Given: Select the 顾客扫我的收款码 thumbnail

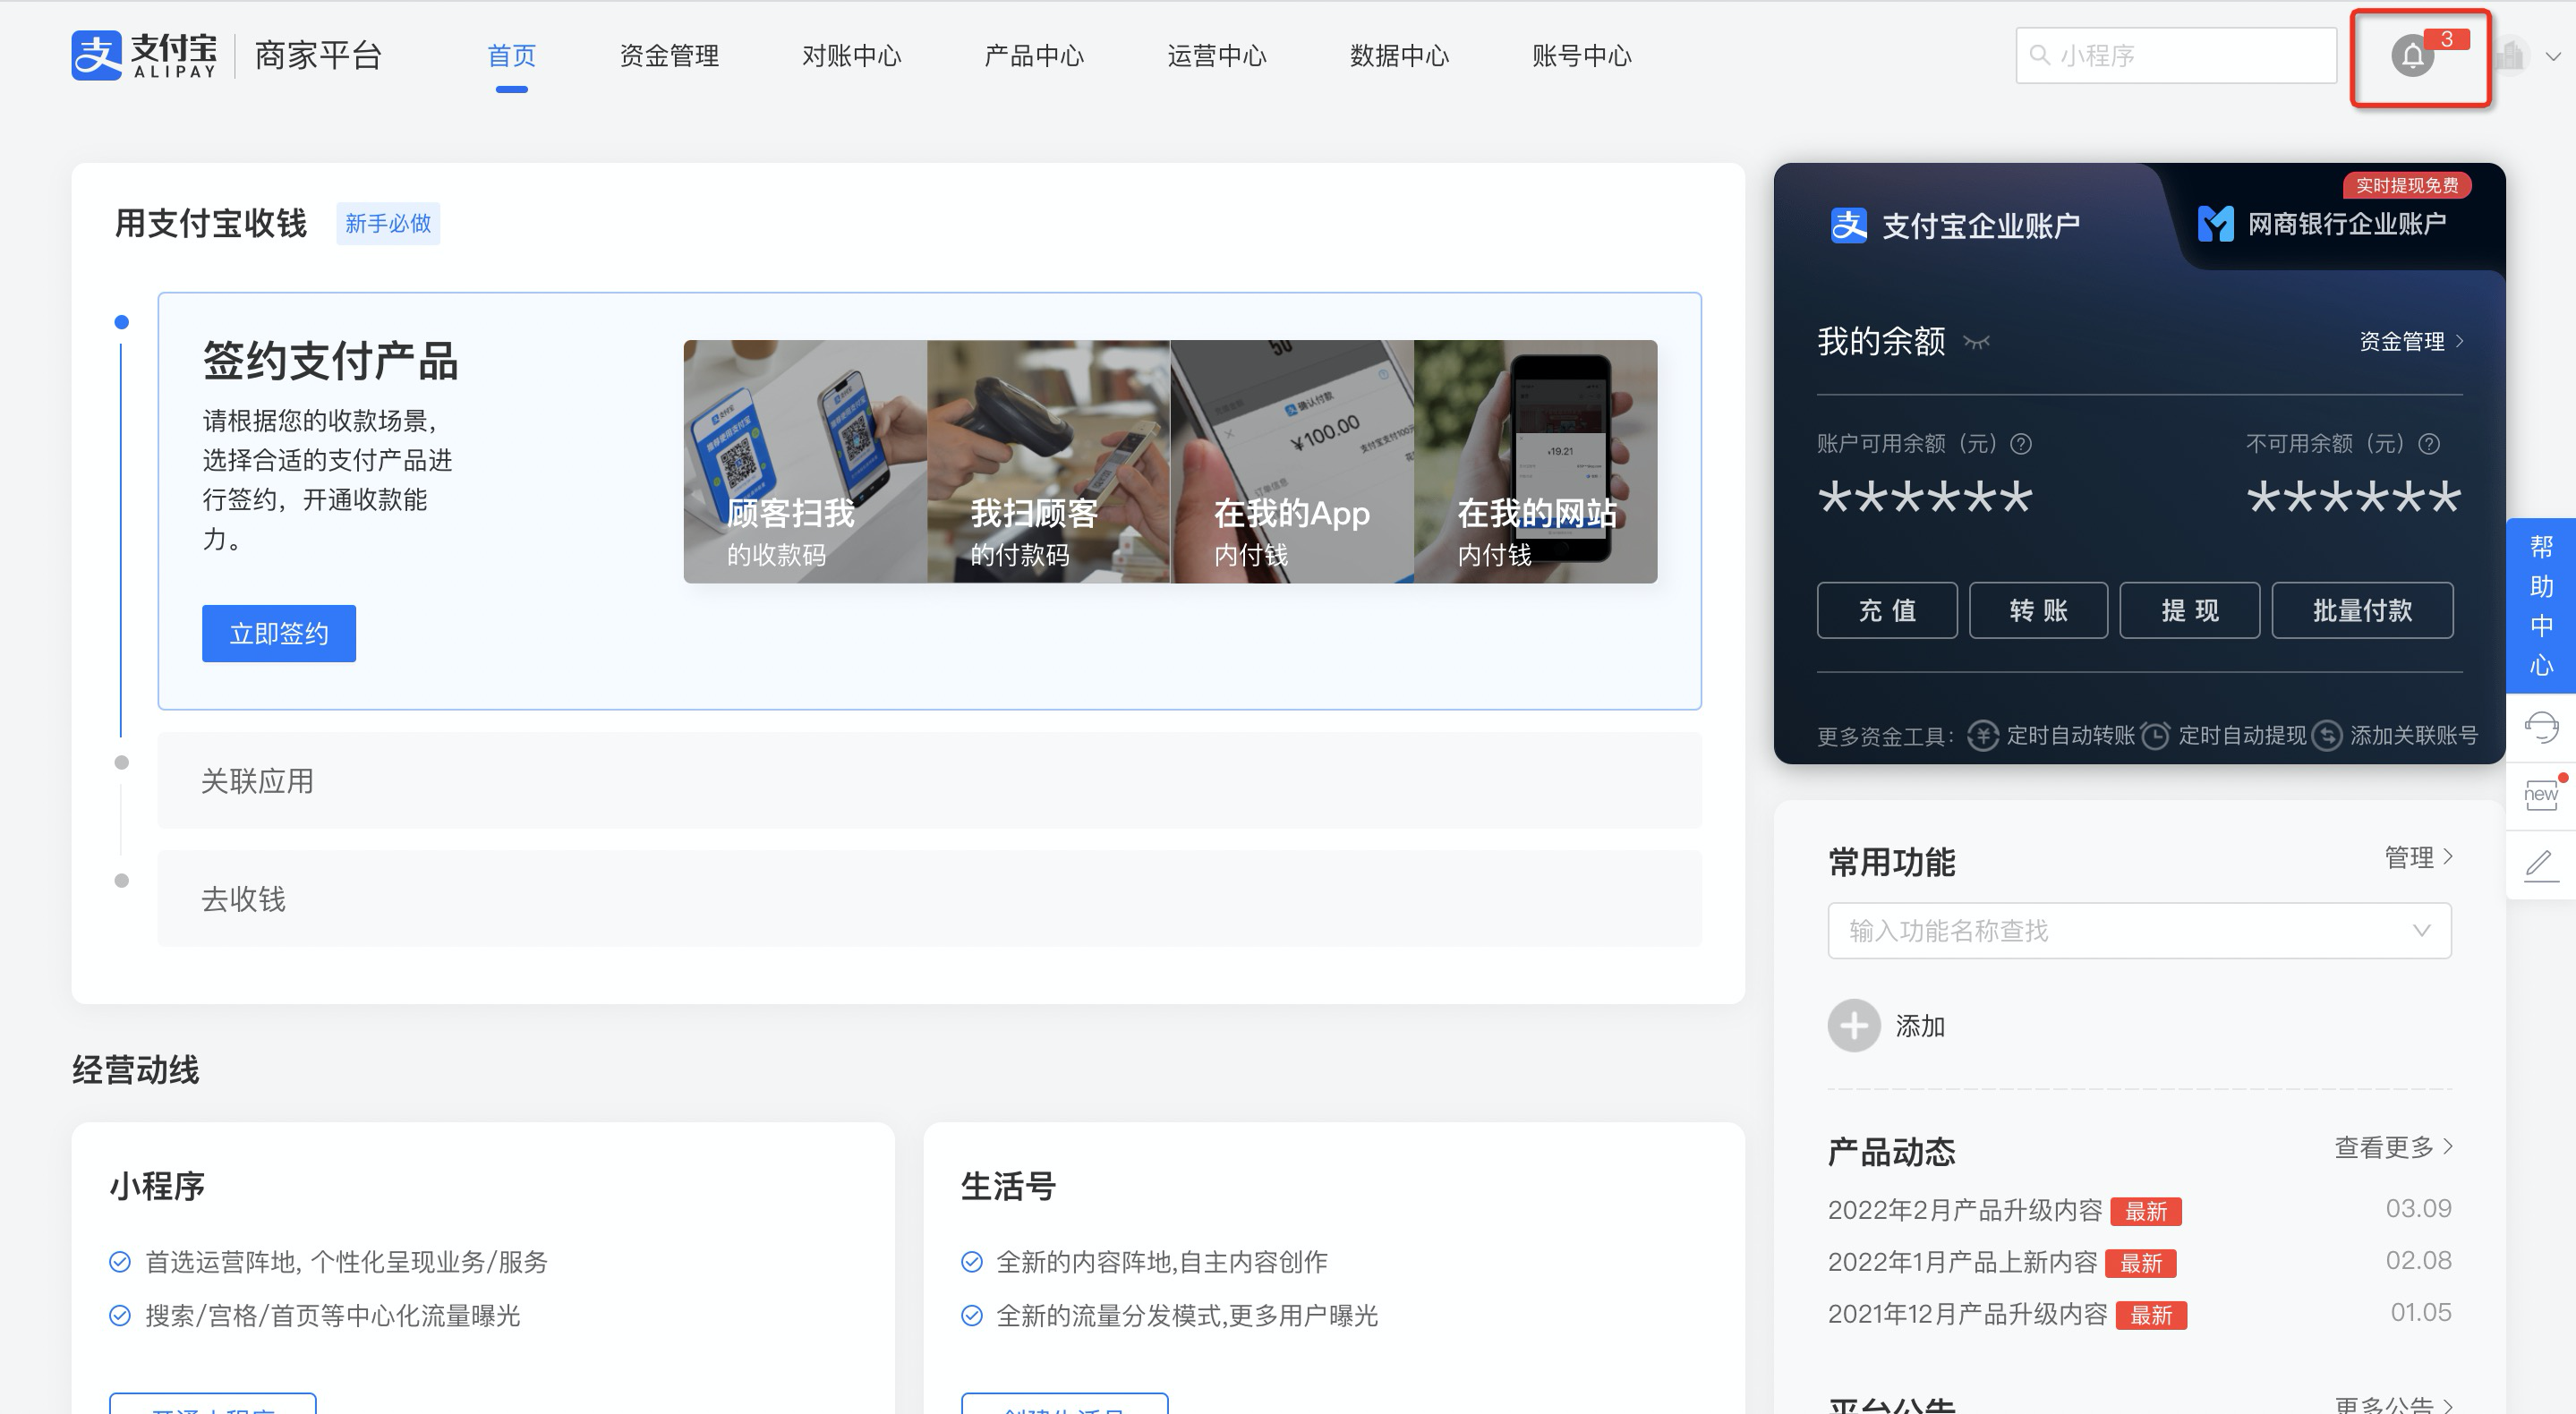Looking at the screenshot, I should (x=805, y=462).
